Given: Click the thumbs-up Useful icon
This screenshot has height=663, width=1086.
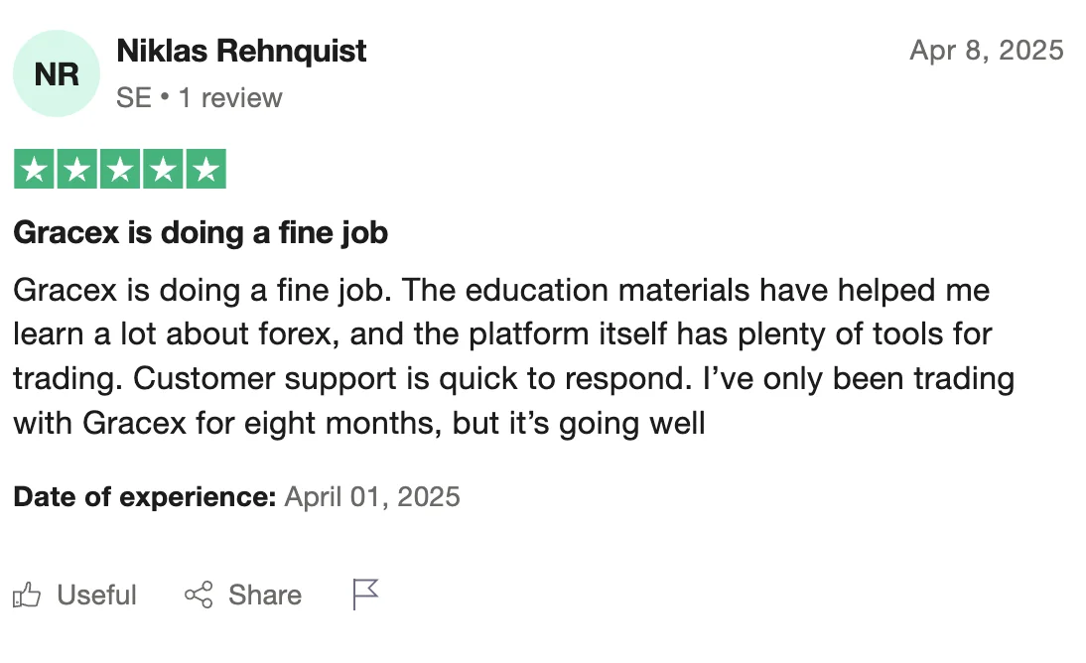Looking at the screenshot, I should tap(27, 596).
